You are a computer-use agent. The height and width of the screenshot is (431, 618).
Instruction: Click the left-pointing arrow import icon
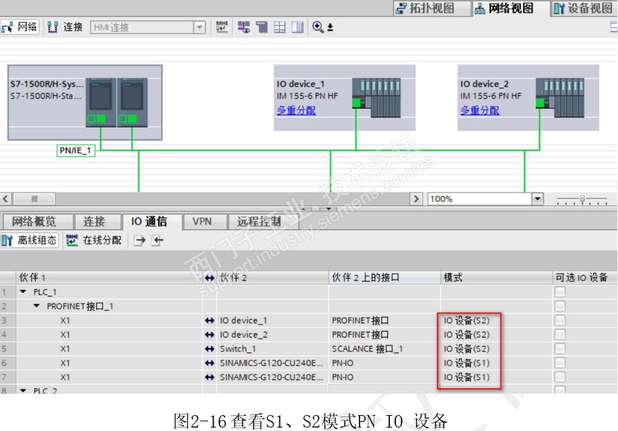[x=157, y=240]
